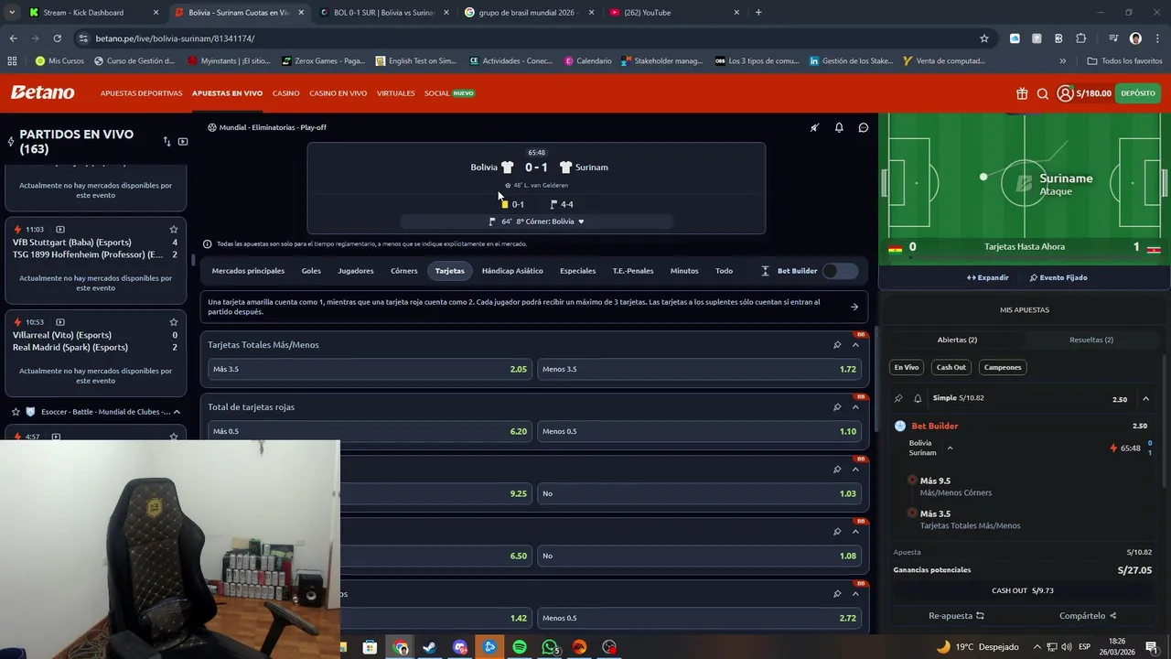This screenshot has height=659, width=1171.
Task: Select Más 0.5 red cards odds 6.20
Action: (370, 431)
